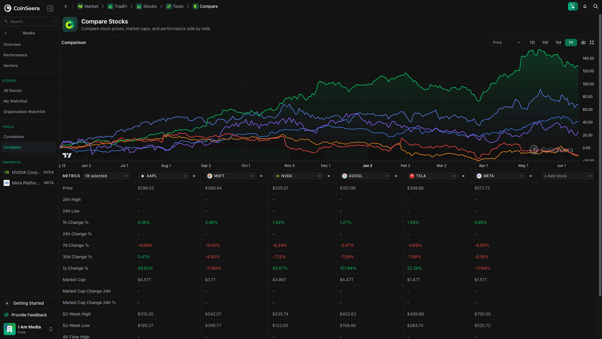Remove NVDA from comparison
The width and height of the screenshot is (602, 339).
coord(329,176)
